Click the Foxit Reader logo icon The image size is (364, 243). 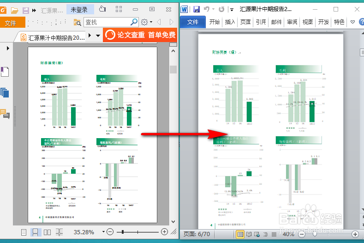(3, 10)
